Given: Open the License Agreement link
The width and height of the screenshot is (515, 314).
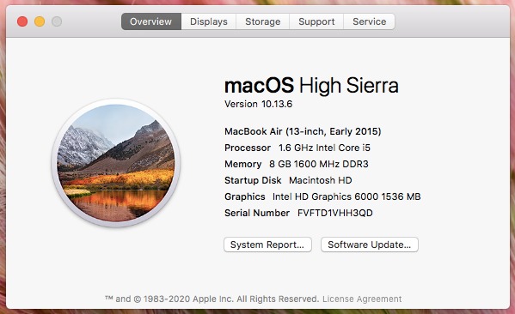Looking at the screenshot, I should click(x=362, y=299).
